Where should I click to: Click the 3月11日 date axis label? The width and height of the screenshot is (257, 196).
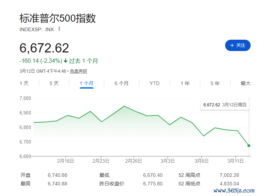point(235,161)
